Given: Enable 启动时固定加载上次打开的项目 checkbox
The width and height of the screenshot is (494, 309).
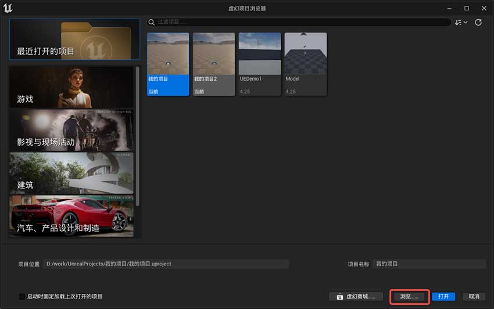Looking at the screenshot, I should point(22,296).
